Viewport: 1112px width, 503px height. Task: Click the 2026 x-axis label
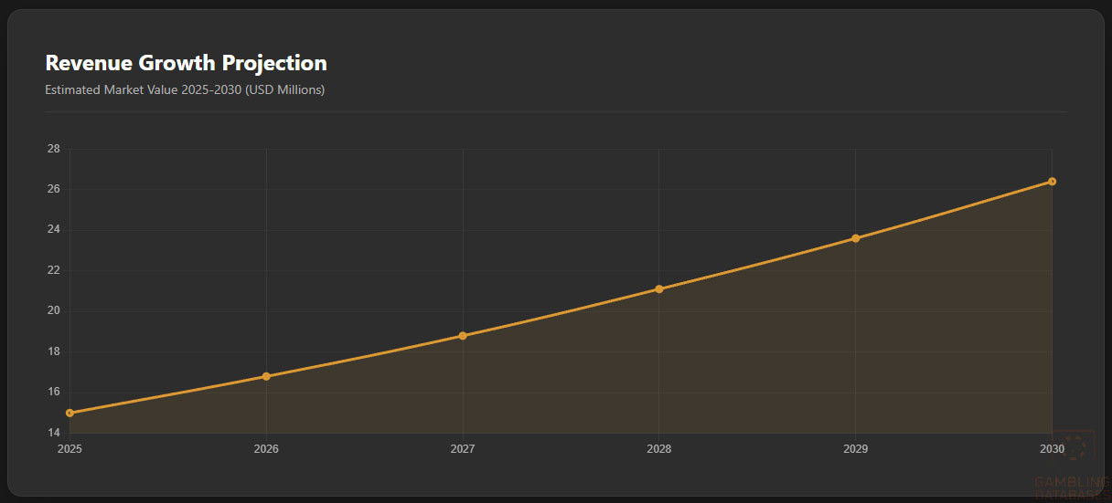tap(266, 449)
